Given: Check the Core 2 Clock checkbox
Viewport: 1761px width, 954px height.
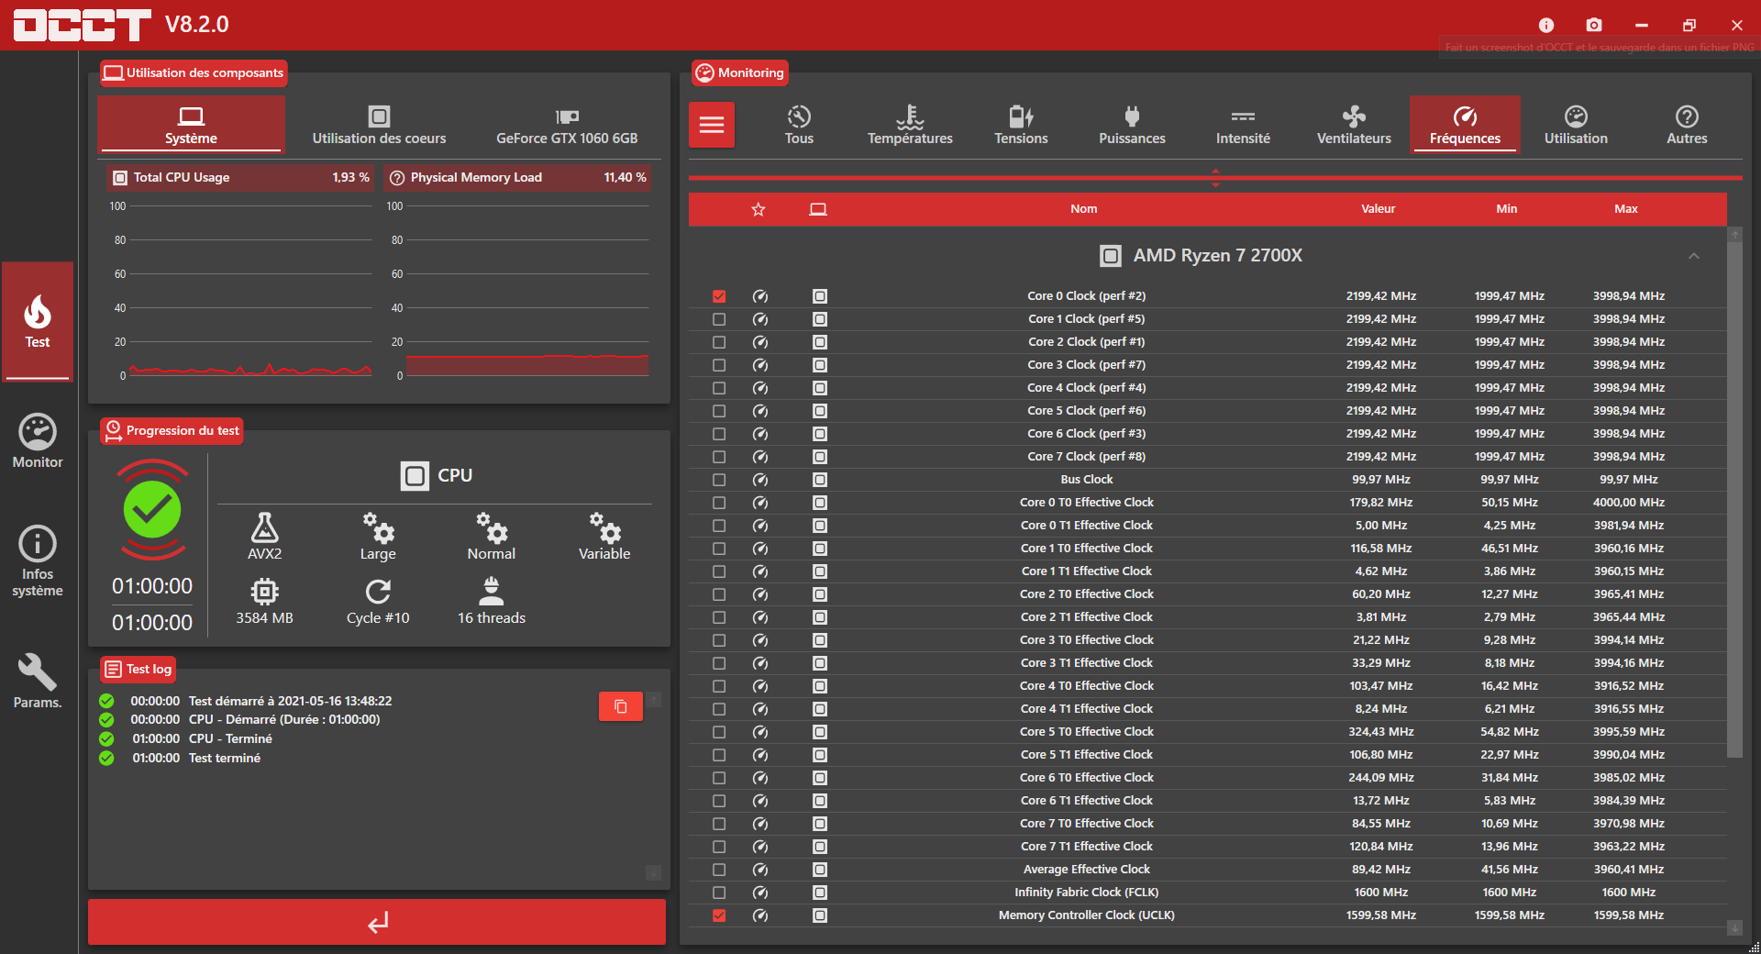Looking at the screenshot, I should click(x=719, y=342).
